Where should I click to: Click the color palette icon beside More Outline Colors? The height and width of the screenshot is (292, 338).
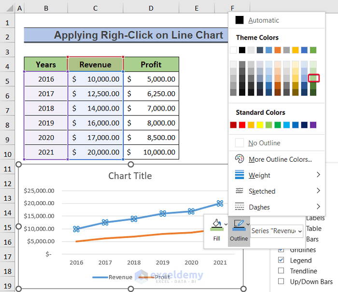click(239, 159)
